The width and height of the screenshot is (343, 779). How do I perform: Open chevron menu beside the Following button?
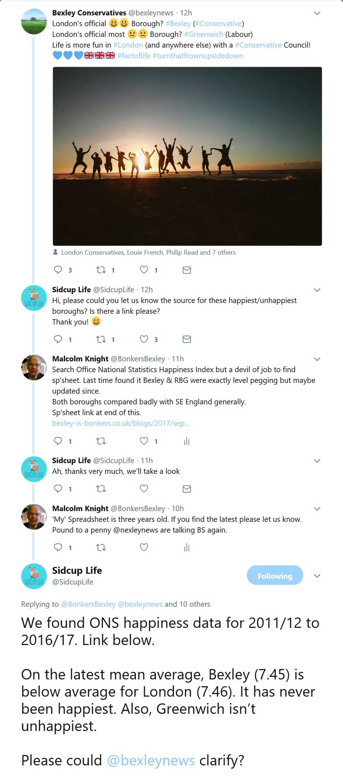[x=317, y=576]
